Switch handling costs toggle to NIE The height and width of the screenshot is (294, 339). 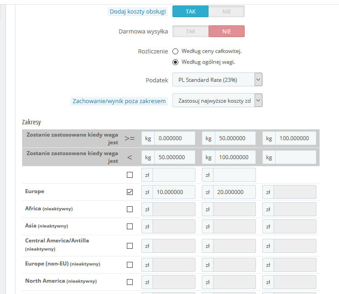point(226,11)
